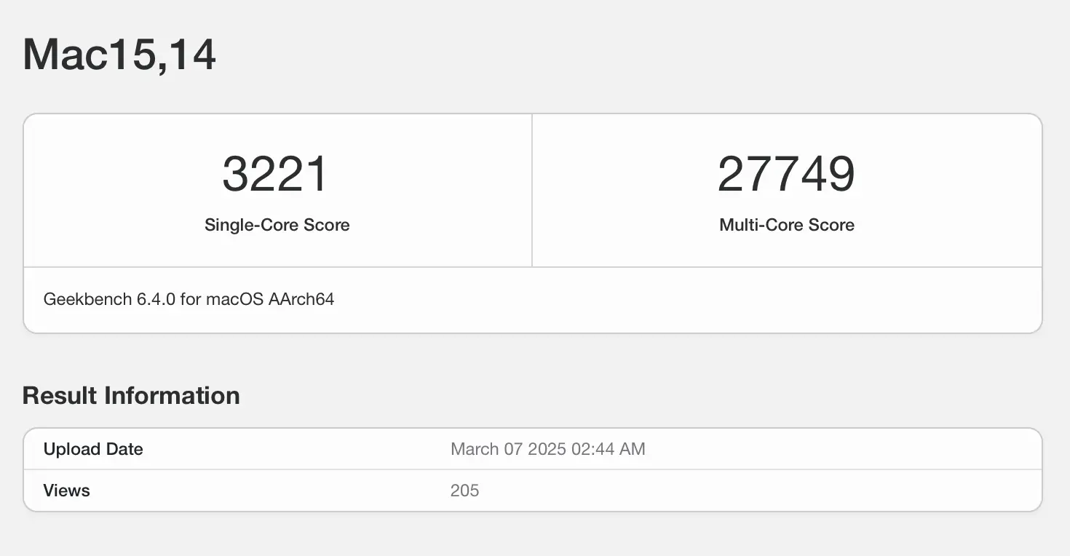Select the 3221 single-core score number

(x=277, y=174)
